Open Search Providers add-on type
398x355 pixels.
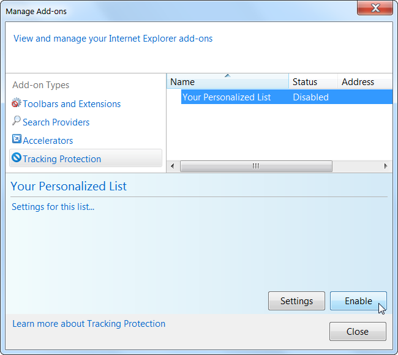point(56,122)
